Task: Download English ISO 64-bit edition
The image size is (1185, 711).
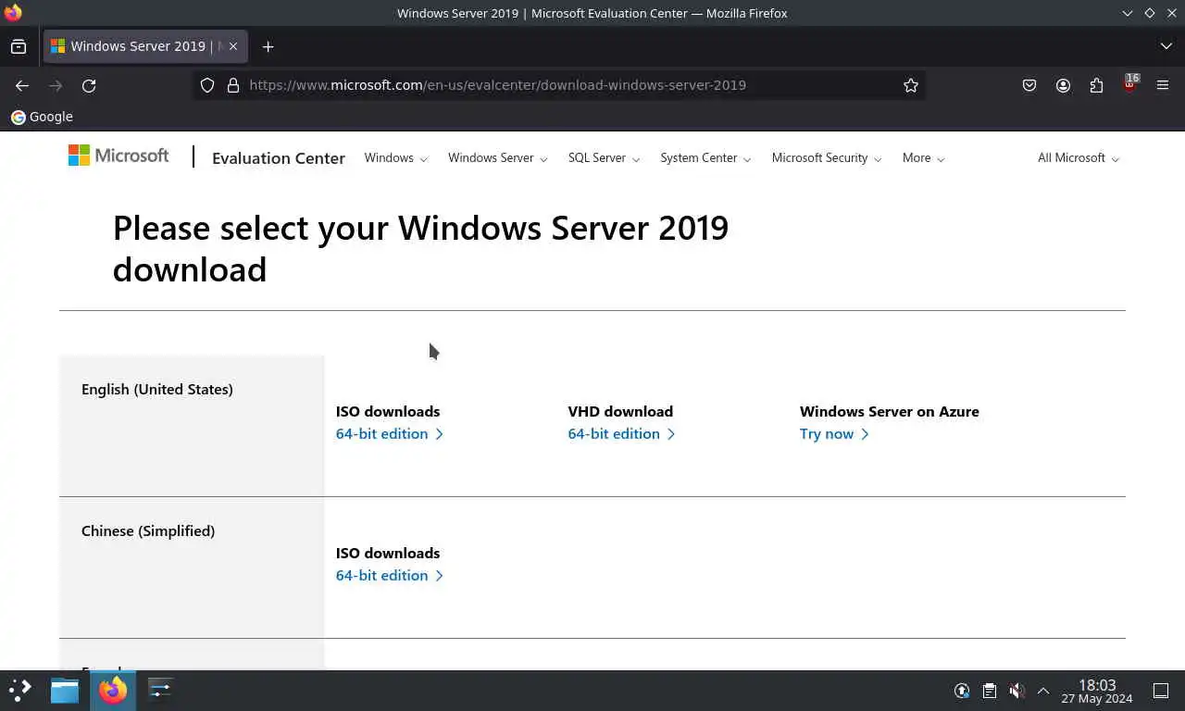Action: point(390,434)
